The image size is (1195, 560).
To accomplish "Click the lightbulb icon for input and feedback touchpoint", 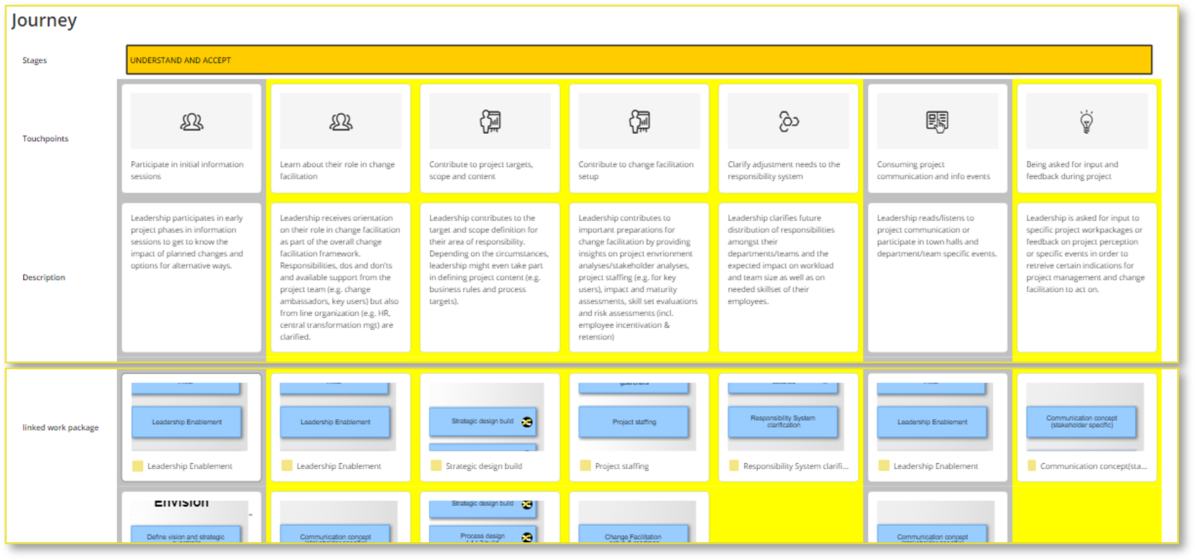I will (1086, 121).
